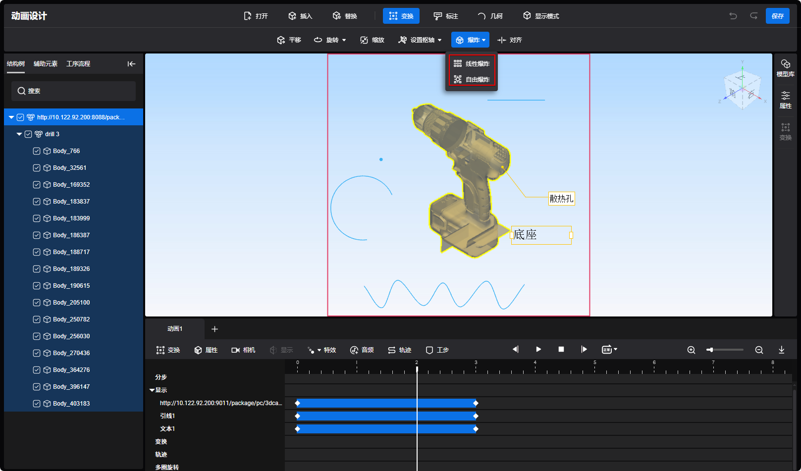Image resolution: width=801 pixels, height=471 pixels.
Task: Switch to the 工序流程 tab
Action: point(78,64)
